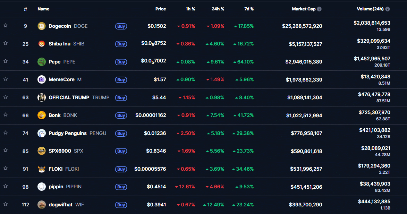Click the OFFICIAL TRUMP coin logo
The height and width of the screenshot is (214, 407).
42,97
